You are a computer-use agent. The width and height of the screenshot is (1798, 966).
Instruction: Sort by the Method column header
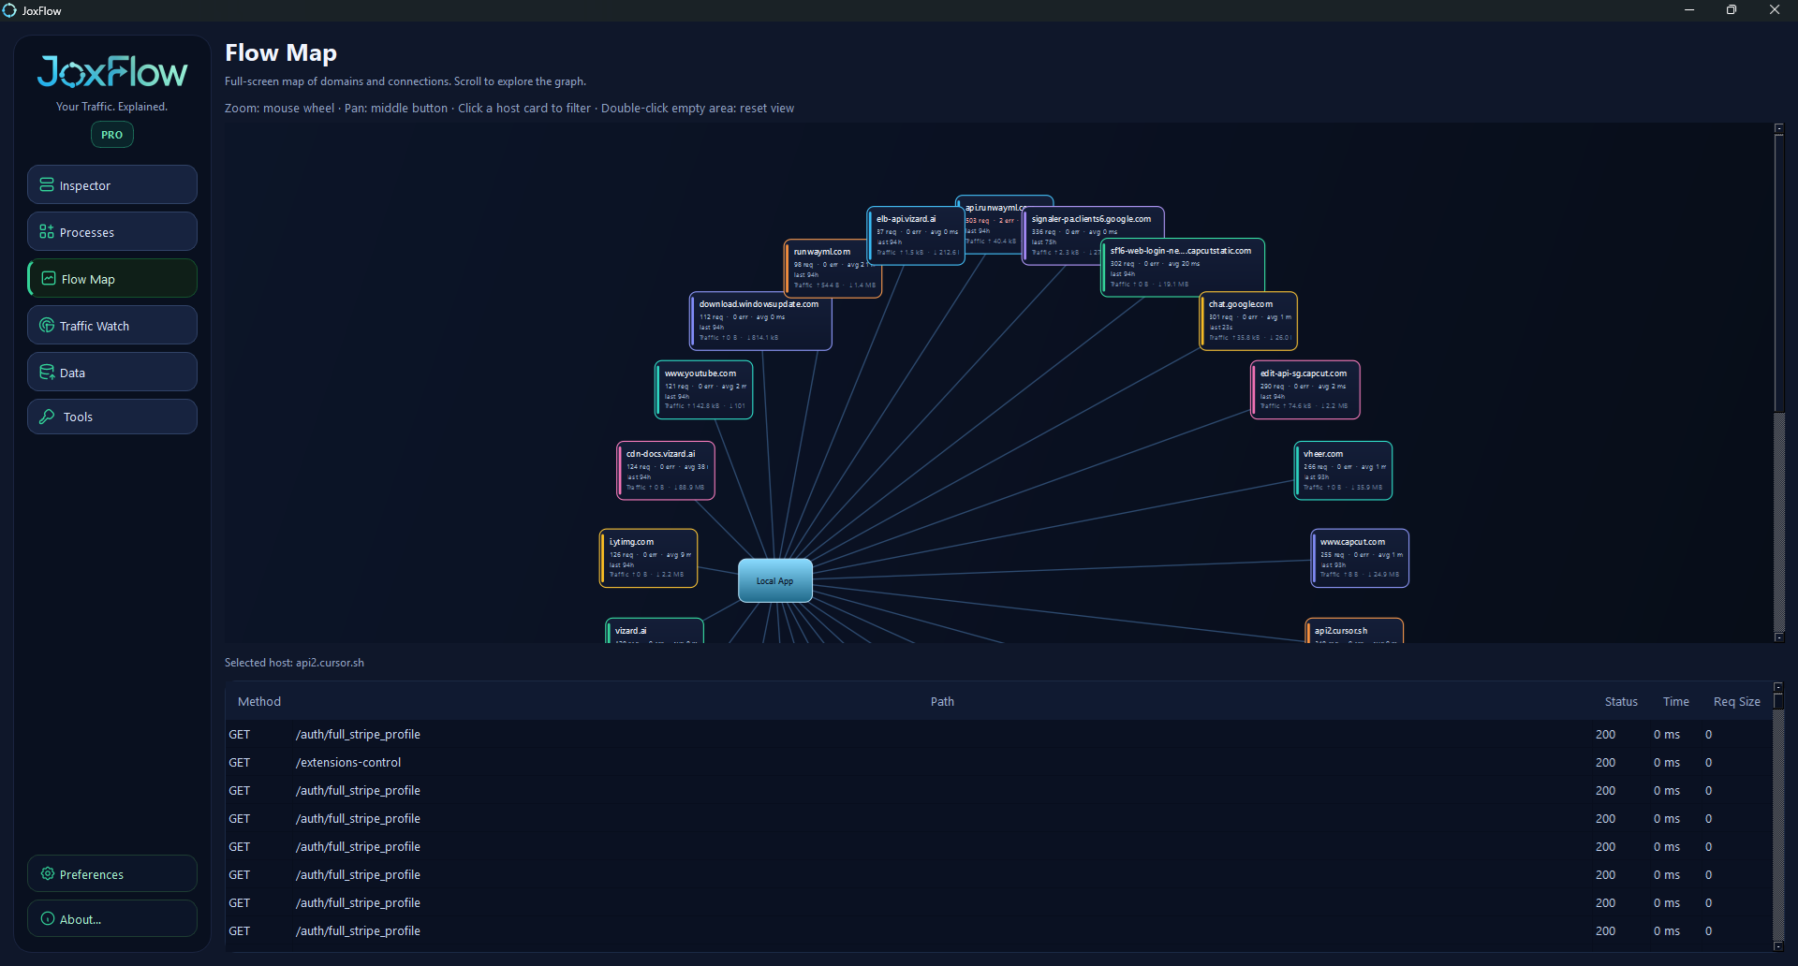pyautogui.click(x=259, y=701)
